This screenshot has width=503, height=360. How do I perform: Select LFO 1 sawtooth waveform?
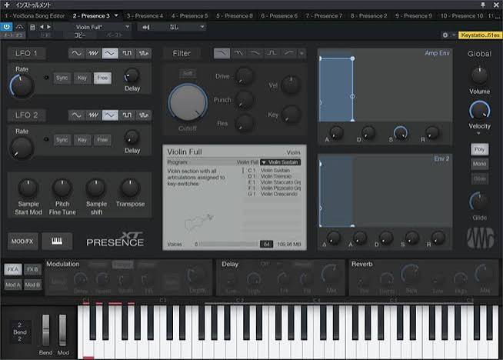[93, 53]
